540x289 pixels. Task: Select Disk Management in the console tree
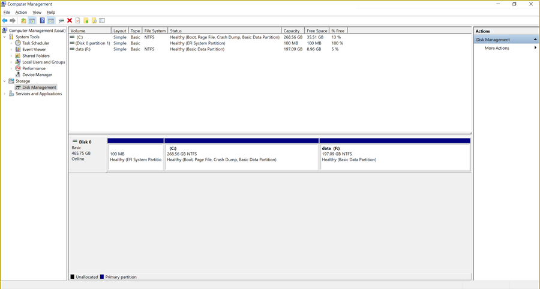pyautogui.click(x=39, y=88)
